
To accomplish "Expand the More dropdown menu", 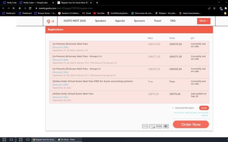I will pos(204,21).
